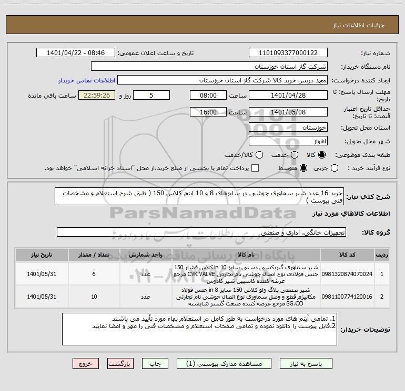The height and width of the screenshot is (391, 405).
Task: Click the CVK VALVE item name cell
Action: [246, 274]
